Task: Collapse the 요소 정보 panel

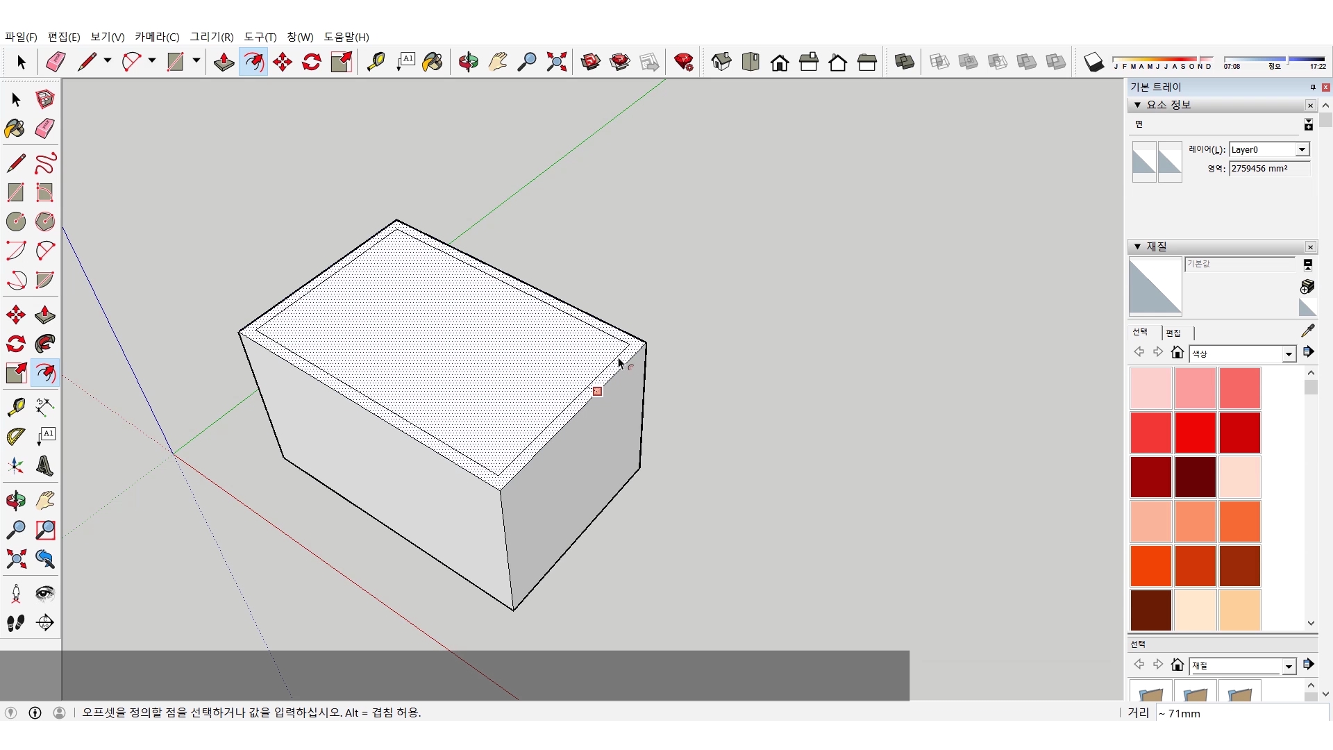Action: point(1137,105)
